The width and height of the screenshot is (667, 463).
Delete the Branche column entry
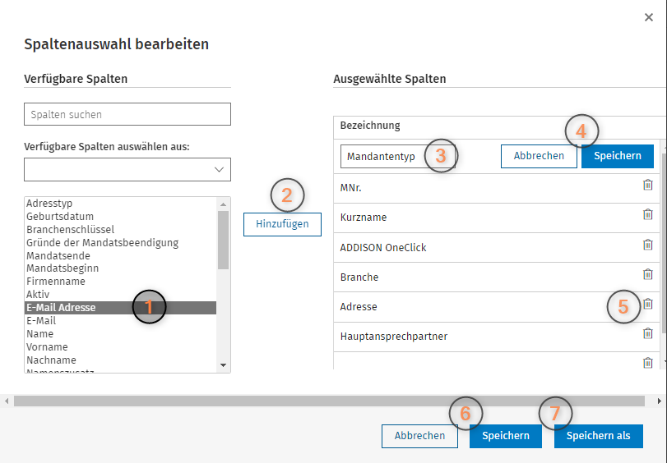click(x=647, y=274)
